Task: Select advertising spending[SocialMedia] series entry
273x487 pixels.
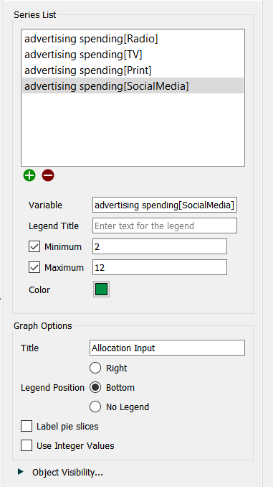Action: 133,86
